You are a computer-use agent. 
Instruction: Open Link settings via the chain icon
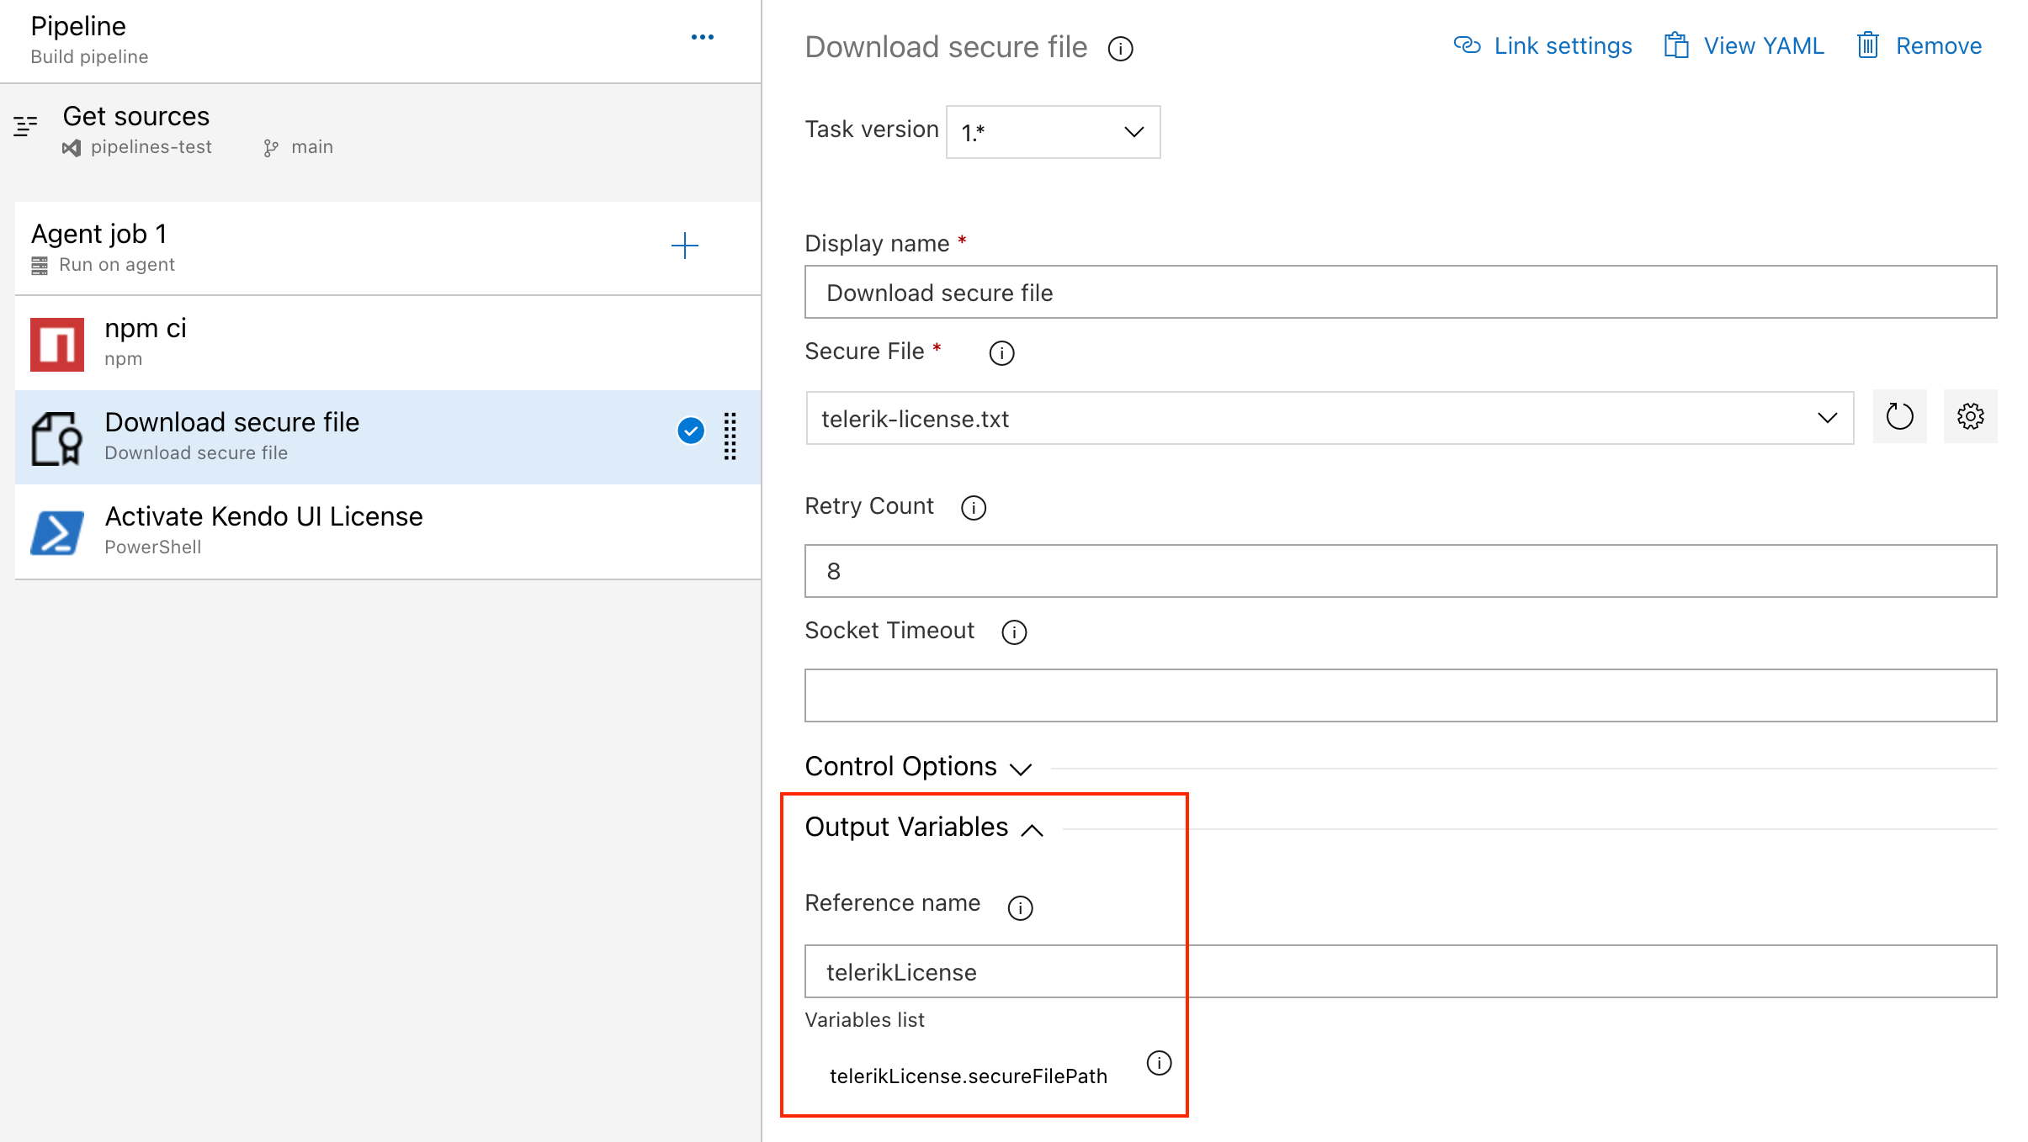click(1467, 46)
